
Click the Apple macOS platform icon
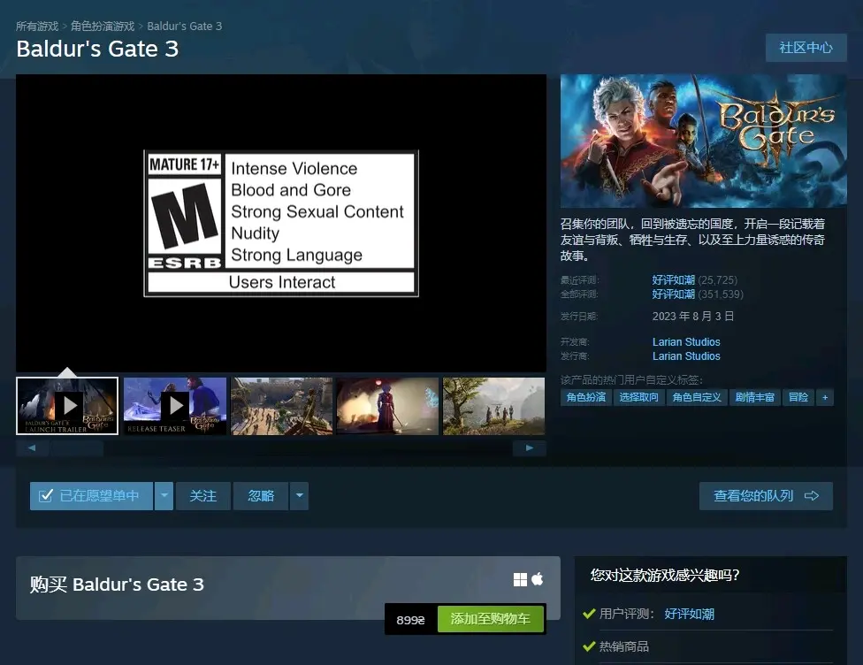(x=538, y=579)
